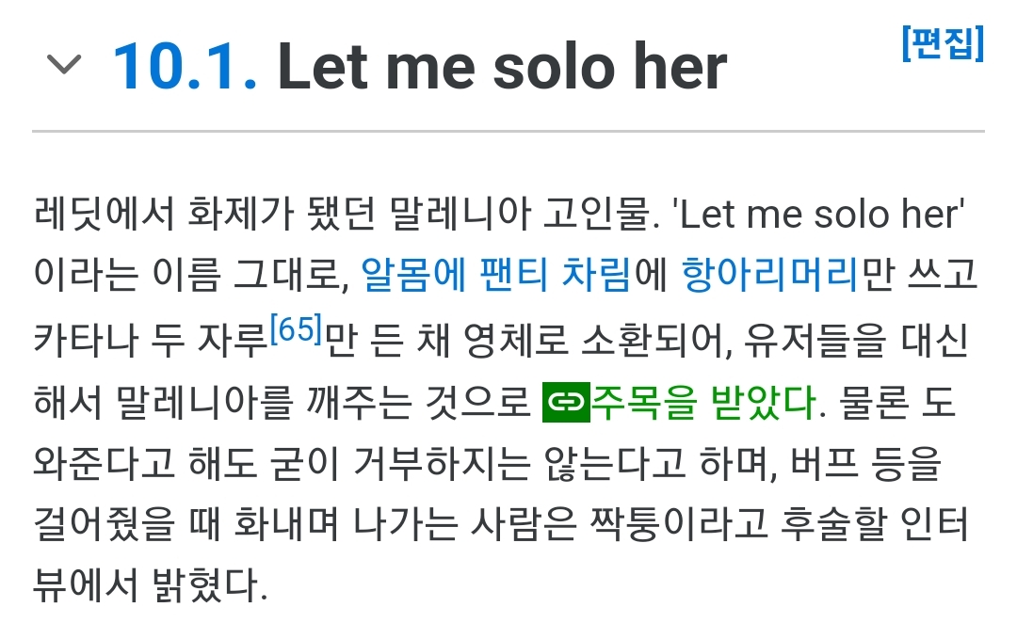
Task: Click the 영체로 소환되어 phrase
Action: coord(569,339)
